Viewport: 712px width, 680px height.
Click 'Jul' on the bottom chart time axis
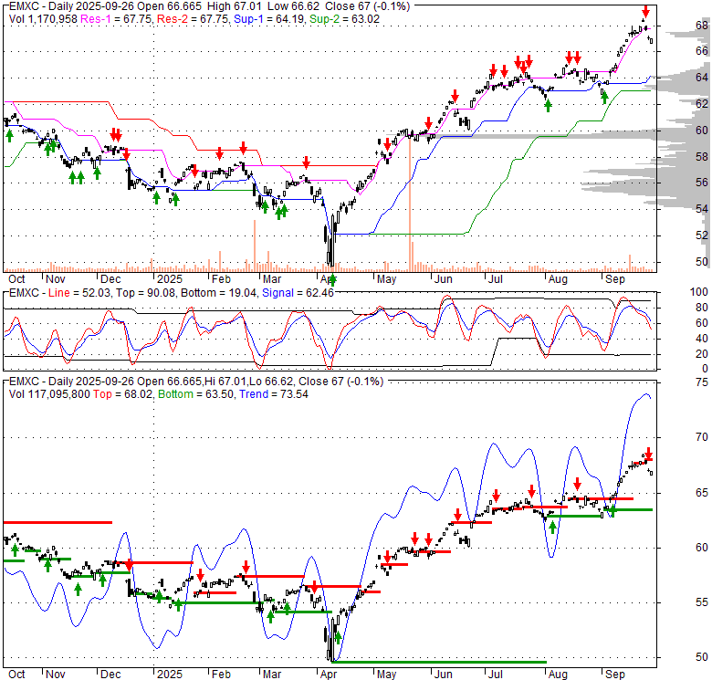point(496,675)
